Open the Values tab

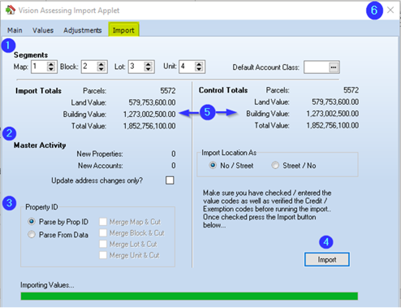43,30
